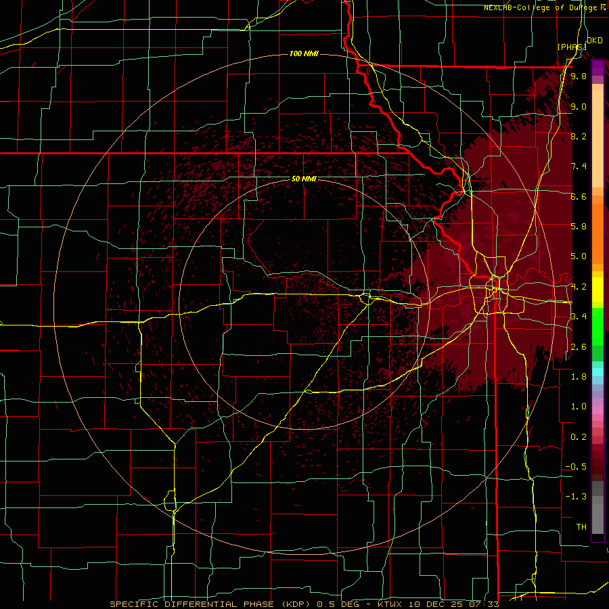Click the purple band at the color bar top
The height and width of the screenshot is (609, 609).
tap(597, 68)
